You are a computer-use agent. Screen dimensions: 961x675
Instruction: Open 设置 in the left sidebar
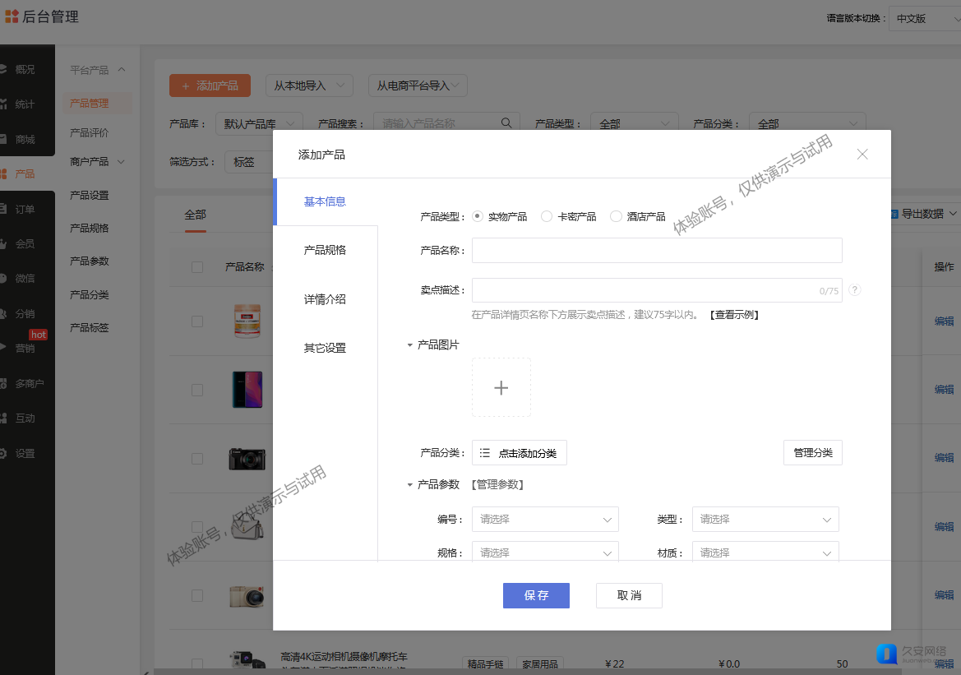coord(25,453)
